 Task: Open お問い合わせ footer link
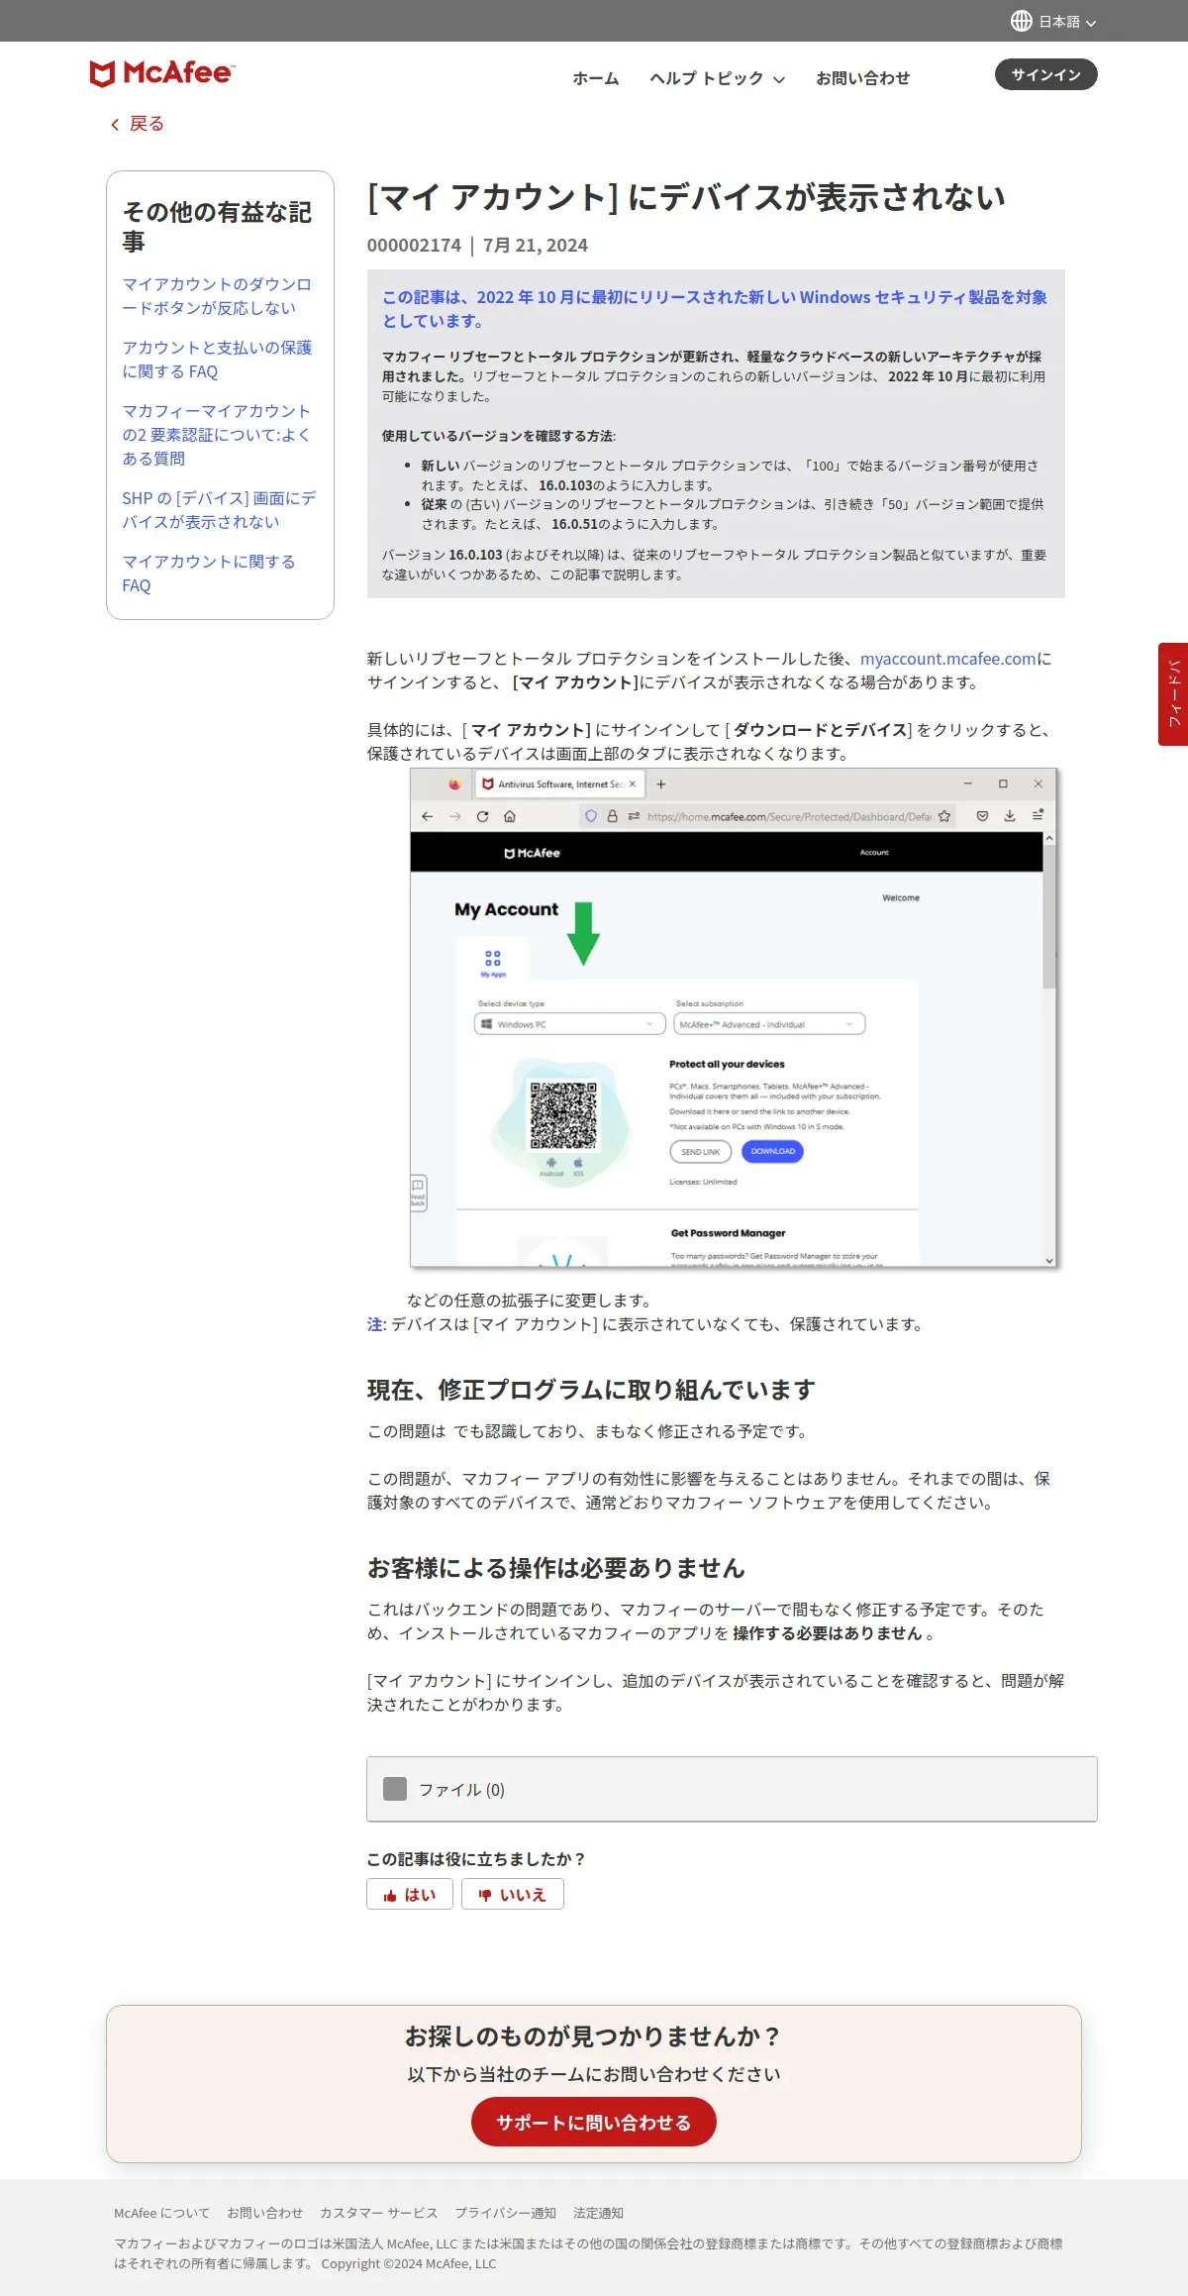coord(264,2213)
